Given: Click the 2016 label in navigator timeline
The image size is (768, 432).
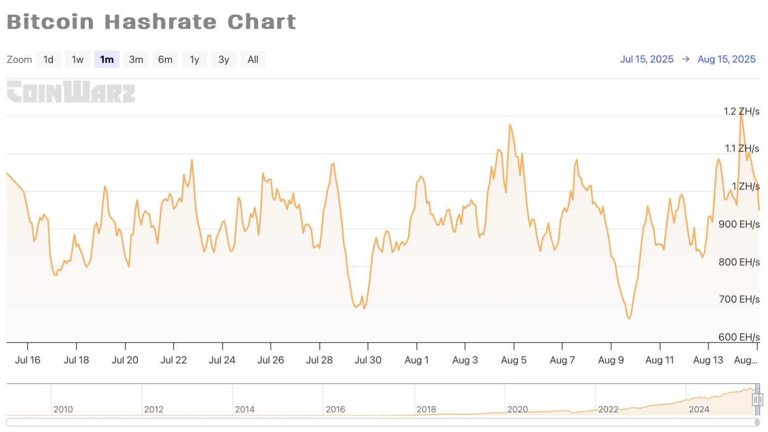Looking at the screenshot, I should (335, 409).
